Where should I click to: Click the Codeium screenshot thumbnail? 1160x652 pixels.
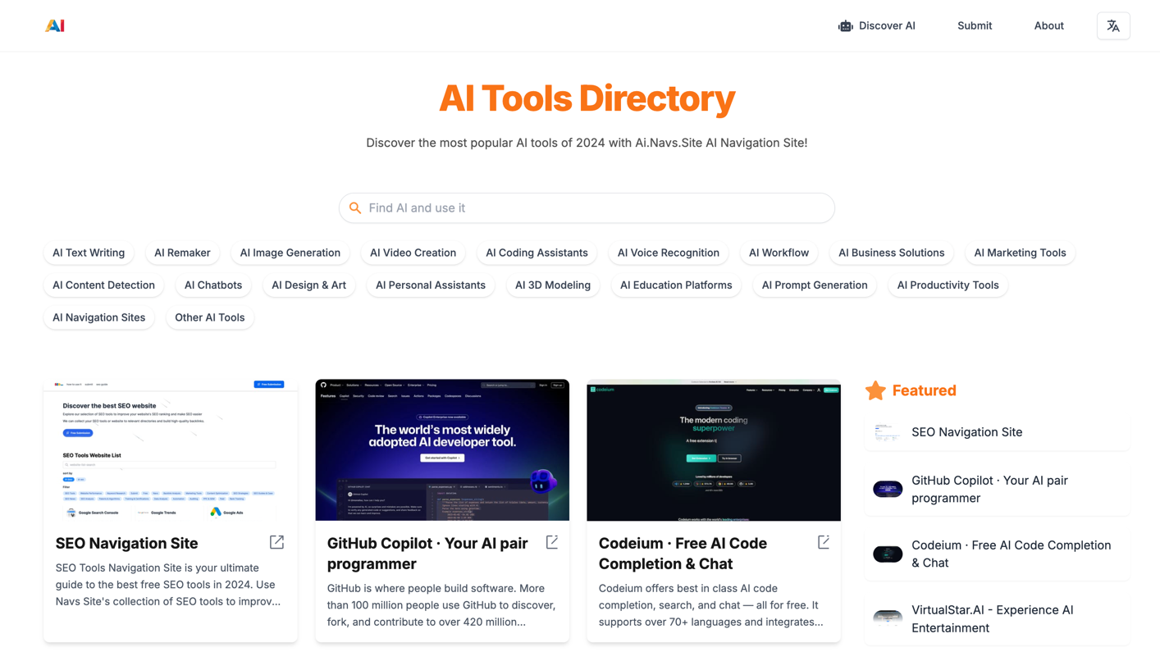(713, 451)
